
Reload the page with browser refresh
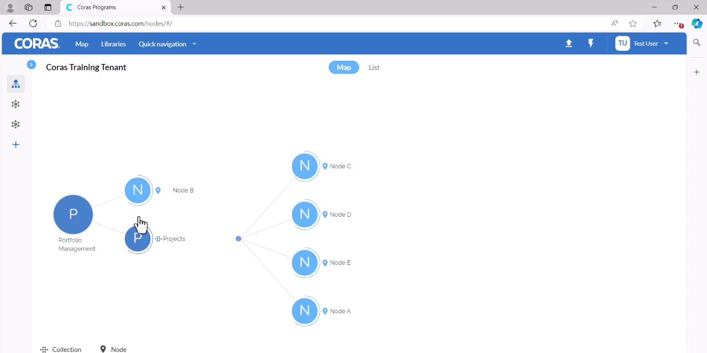point(33,23)
